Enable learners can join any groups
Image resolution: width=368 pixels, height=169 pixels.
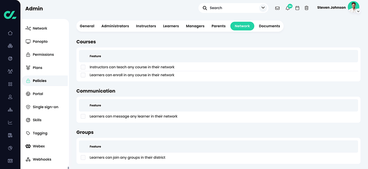pyautogui.click(x=83, y=157)
